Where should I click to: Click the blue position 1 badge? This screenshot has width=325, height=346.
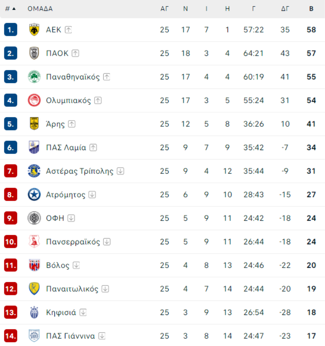pyautogui.click(x=11, y=30)
